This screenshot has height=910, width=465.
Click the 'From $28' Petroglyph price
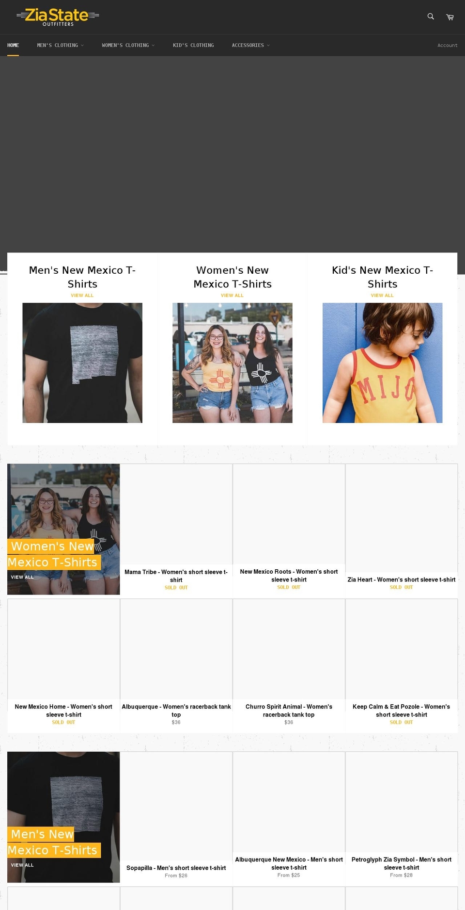coord(402,875)
